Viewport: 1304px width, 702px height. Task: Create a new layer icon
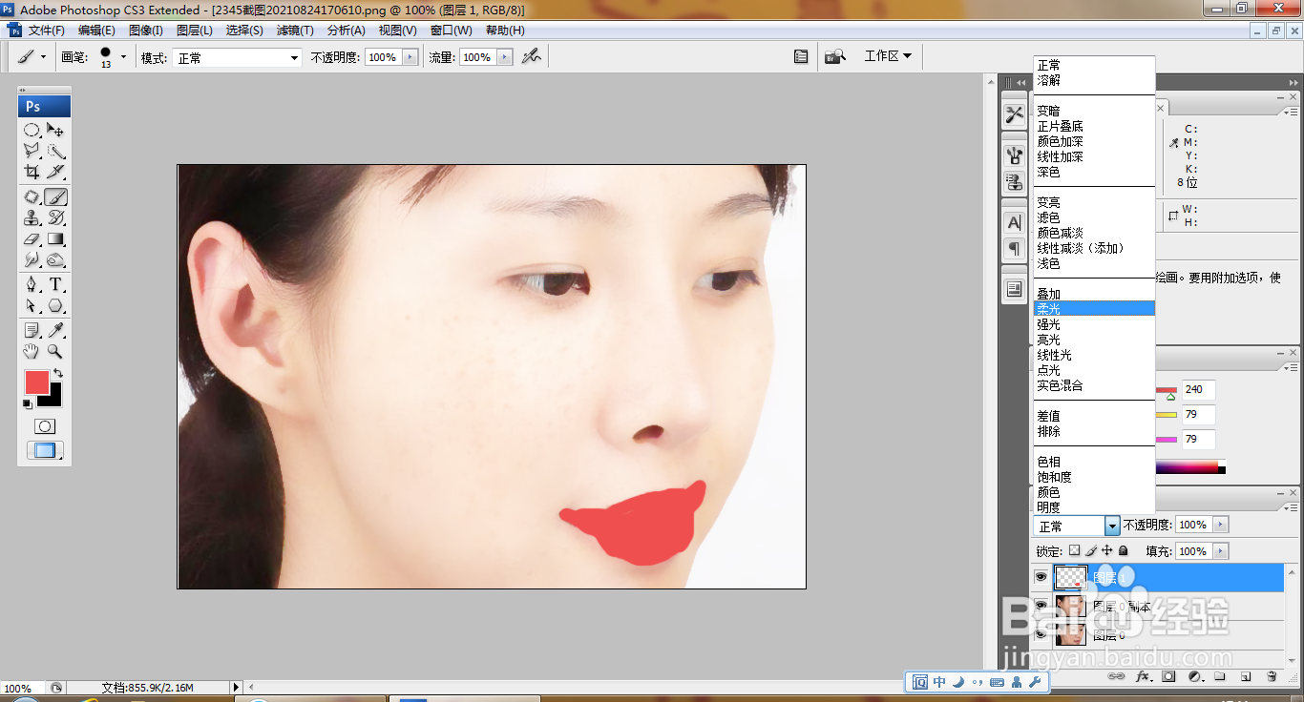point(1246,676)
